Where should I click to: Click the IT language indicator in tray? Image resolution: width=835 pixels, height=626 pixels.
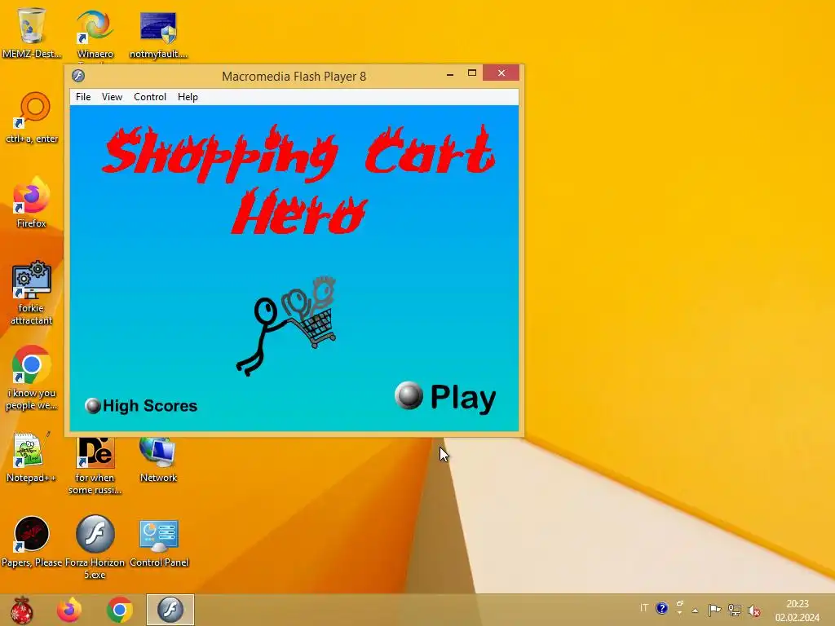[x=644, y=608]
